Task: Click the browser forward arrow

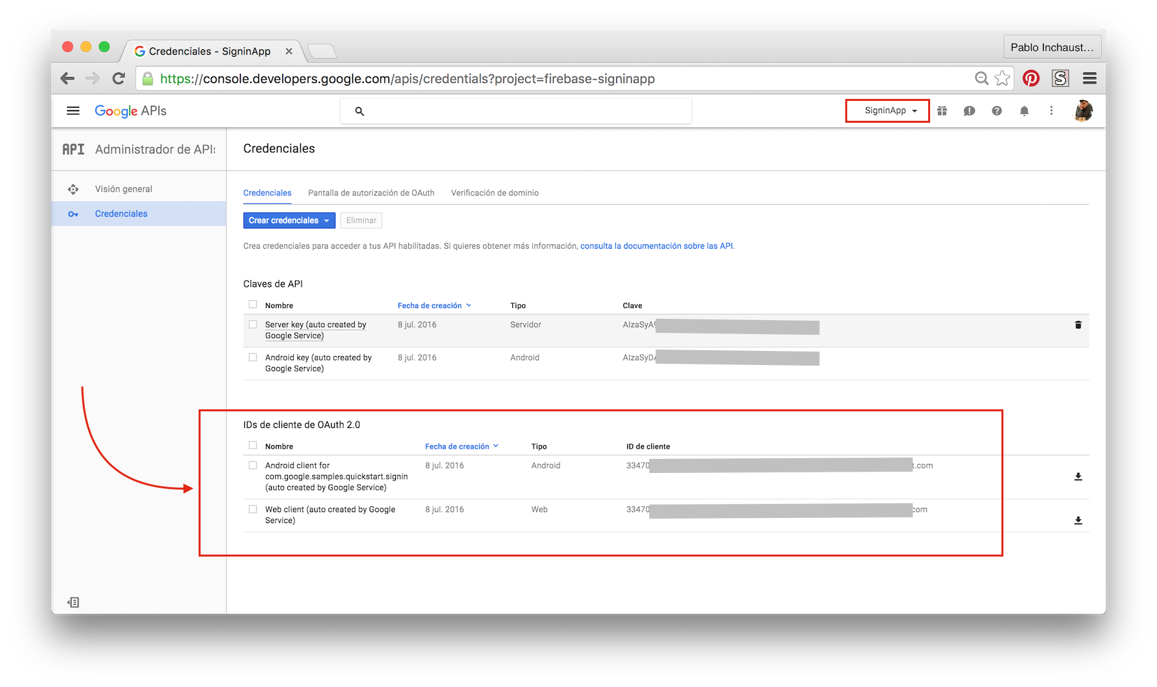Action: click(x=93, y=78)
